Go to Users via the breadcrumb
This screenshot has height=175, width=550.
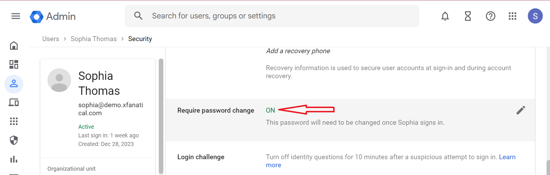click(50, 39)
